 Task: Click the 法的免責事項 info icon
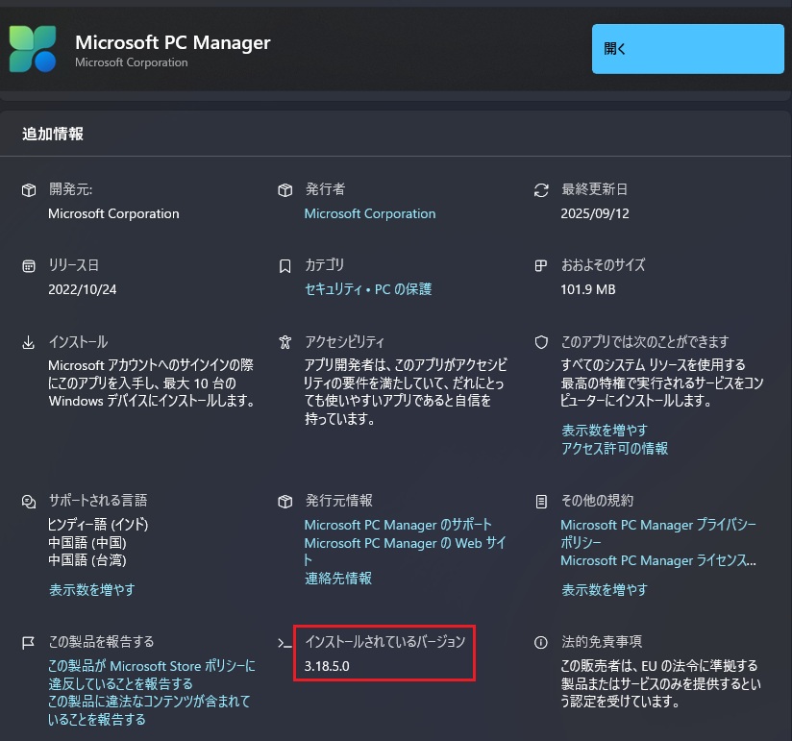(x=540, y=642)
